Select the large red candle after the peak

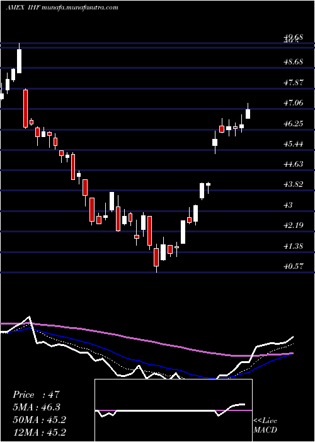[26, 109]
